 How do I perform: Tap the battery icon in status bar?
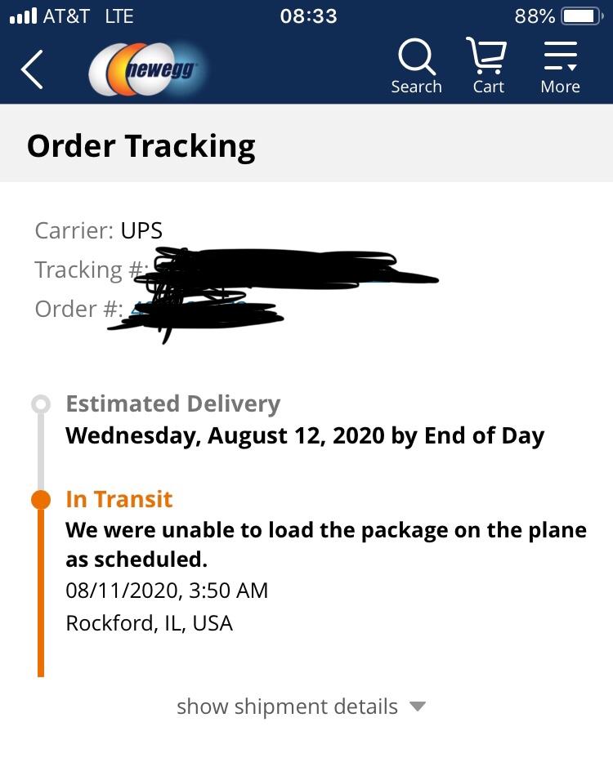click(581, 16)
